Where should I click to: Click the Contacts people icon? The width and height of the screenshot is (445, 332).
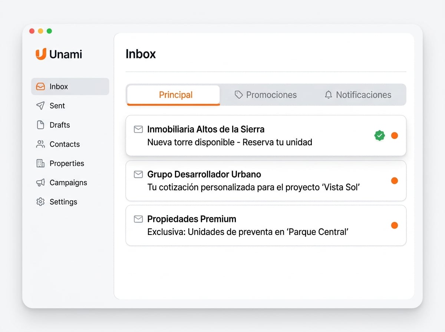[x=40, y=144]
